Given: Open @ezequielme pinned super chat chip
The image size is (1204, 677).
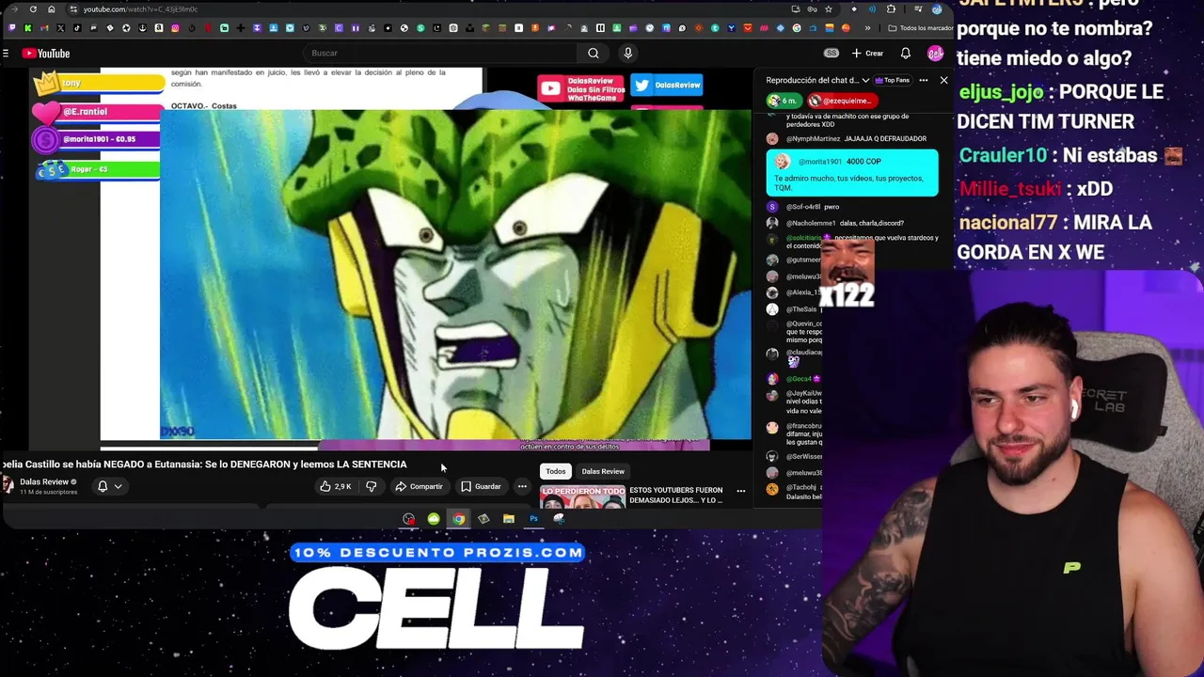Looking at the screenshot, I should pyautogui.click(x=844, y=101).
